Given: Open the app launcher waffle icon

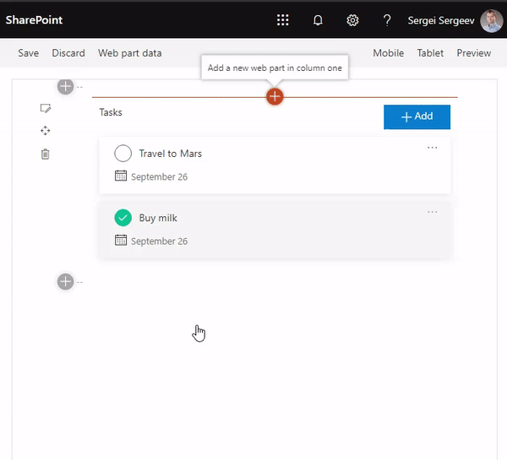Looking at the screenshot, I should pyautogui.click(x=283, y=20).
